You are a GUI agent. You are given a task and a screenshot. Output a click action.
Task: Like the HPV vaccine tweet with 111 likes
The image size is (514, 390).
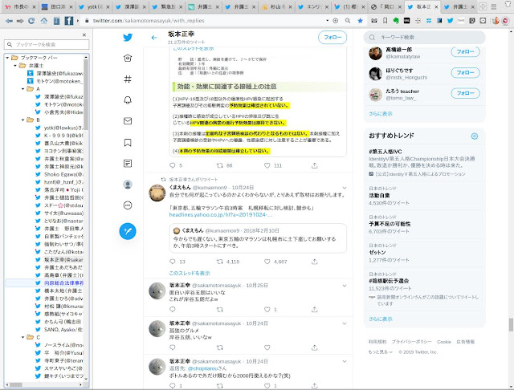267,165
